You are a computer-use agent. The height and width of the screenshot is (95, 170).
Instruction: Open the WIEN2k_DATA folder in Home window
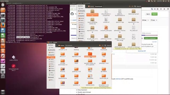tap(90, 83)
